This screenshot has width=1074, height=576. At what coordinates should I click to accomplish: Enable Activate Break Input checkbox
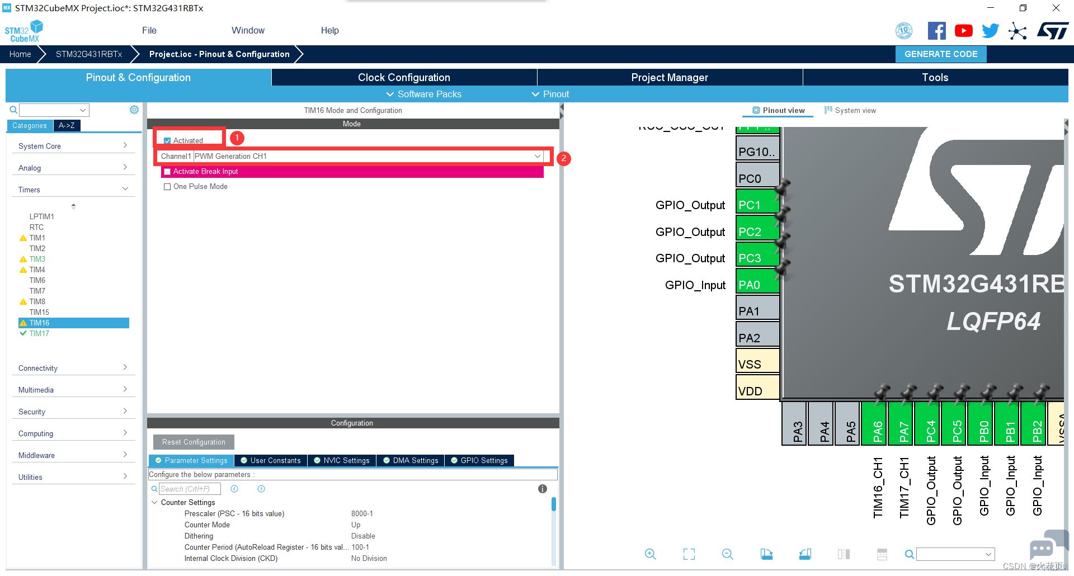[x=167, y=172]
